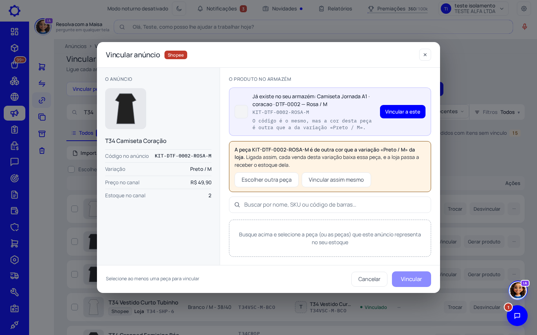Open the wrench tools icon in sidebar
This screenshot has height=335, width=537.
15,292
